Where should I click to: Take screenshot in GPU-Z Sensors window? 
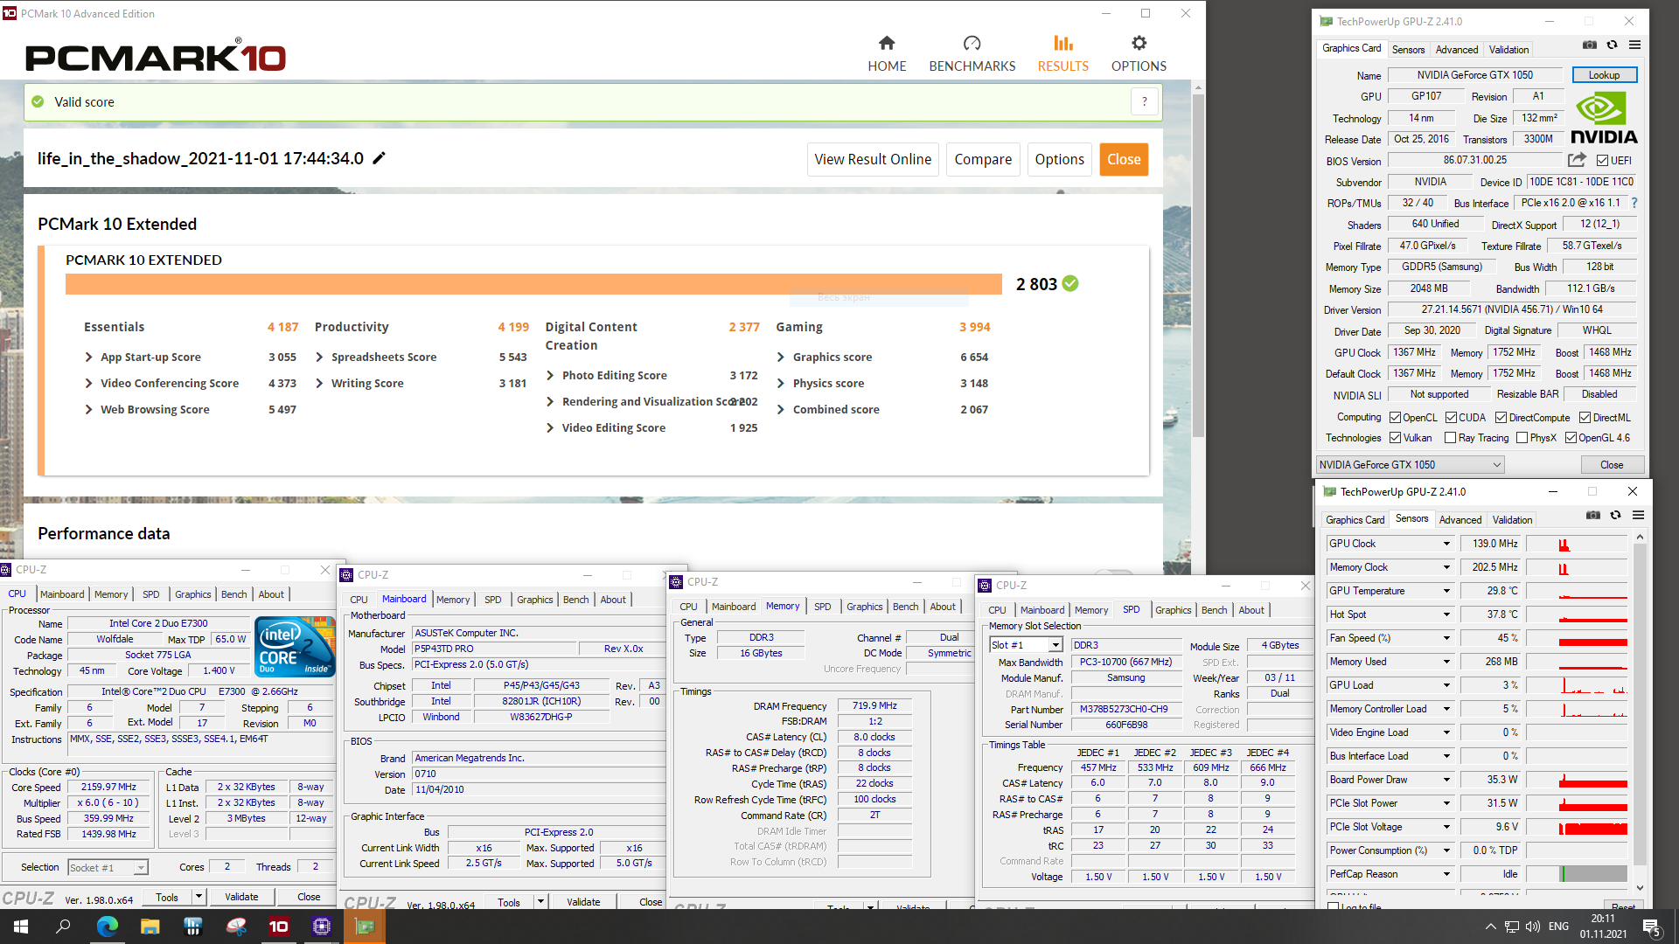1593,516
